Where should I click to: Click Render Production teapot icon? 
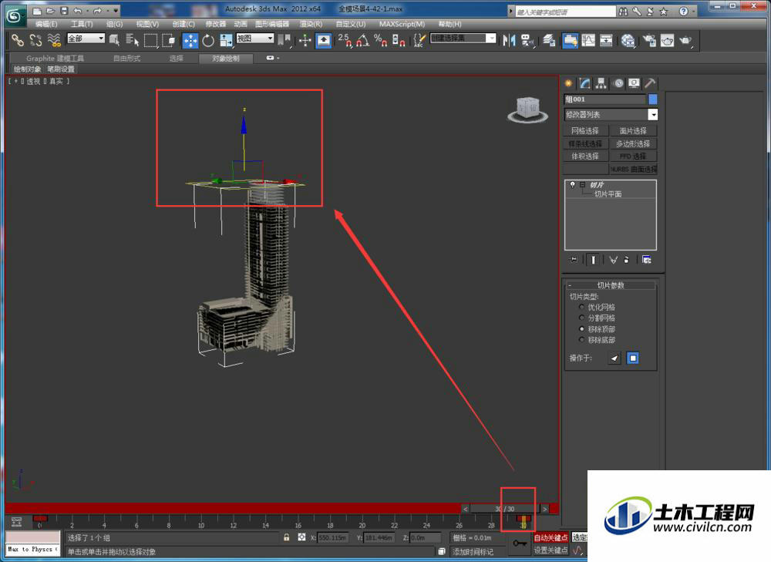coord(685,40)
